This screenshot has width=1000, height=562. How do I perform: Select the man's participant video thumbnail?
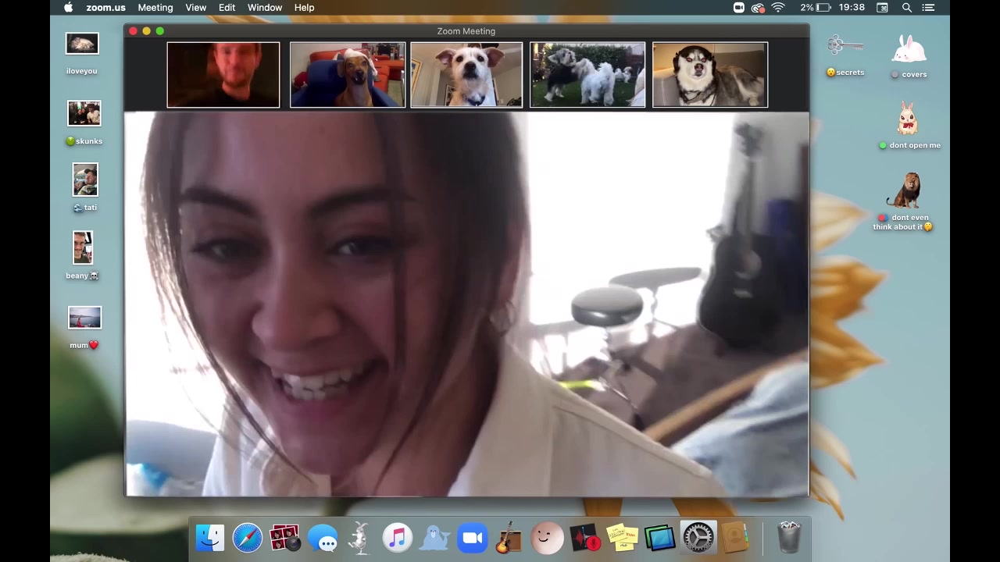[x=223, y=75]
